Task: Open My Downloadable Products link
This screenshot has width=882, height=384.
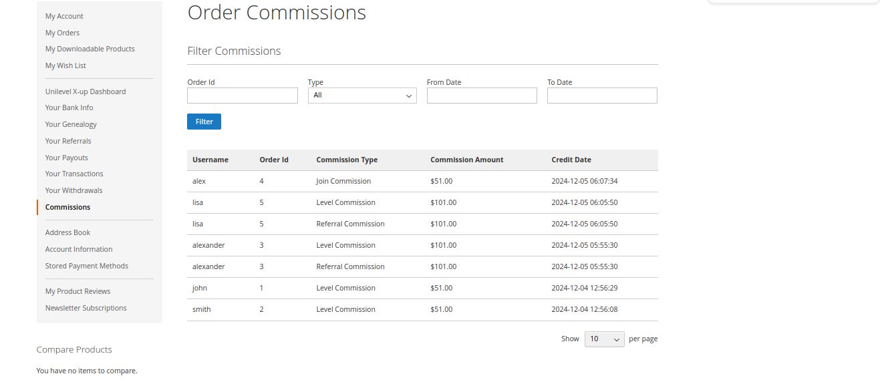Action: pyautogui.click(x=90, y=49)
